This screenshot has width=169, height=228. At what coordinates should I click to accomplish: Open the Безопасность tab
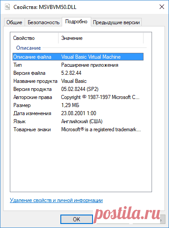click(43, 22)
